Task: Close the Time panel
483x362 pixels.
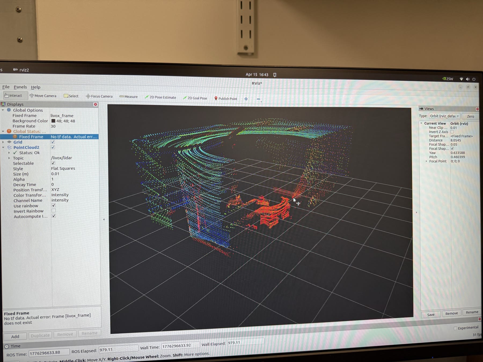Action: (x=480, y=319)
